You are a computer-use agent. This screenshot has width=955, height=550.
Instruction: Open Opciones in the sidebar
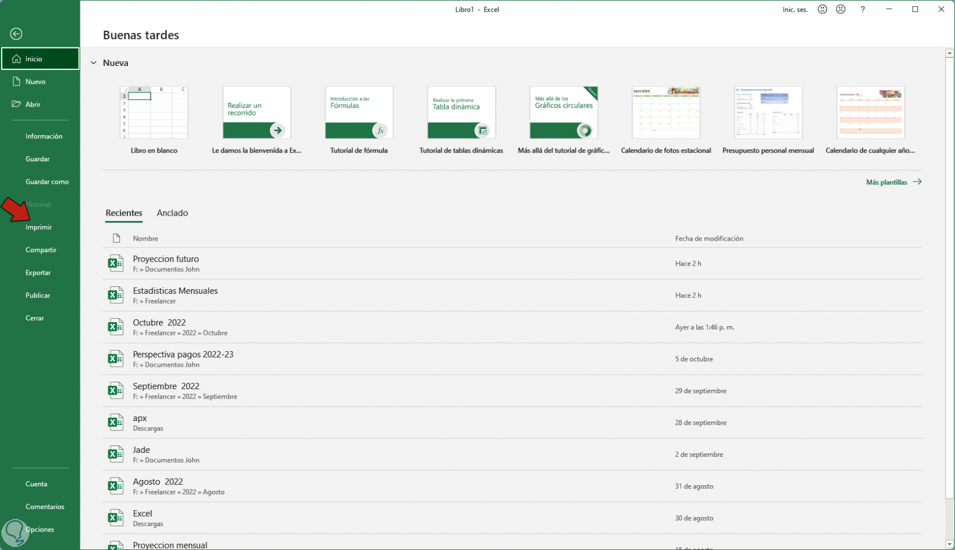coord(40,529)
